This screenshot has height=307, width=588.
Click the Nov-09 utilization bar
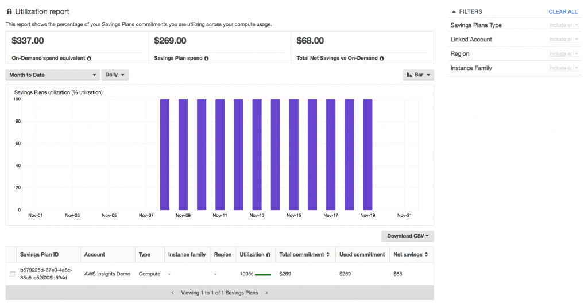[x=183, y=154]
